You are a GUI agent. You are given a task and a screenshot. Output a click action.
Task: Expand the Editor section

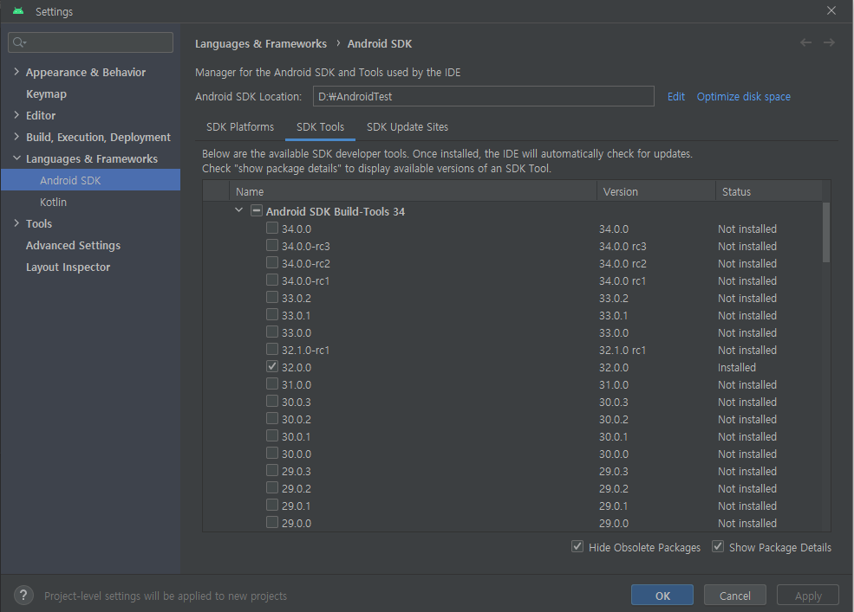point(16,115)
